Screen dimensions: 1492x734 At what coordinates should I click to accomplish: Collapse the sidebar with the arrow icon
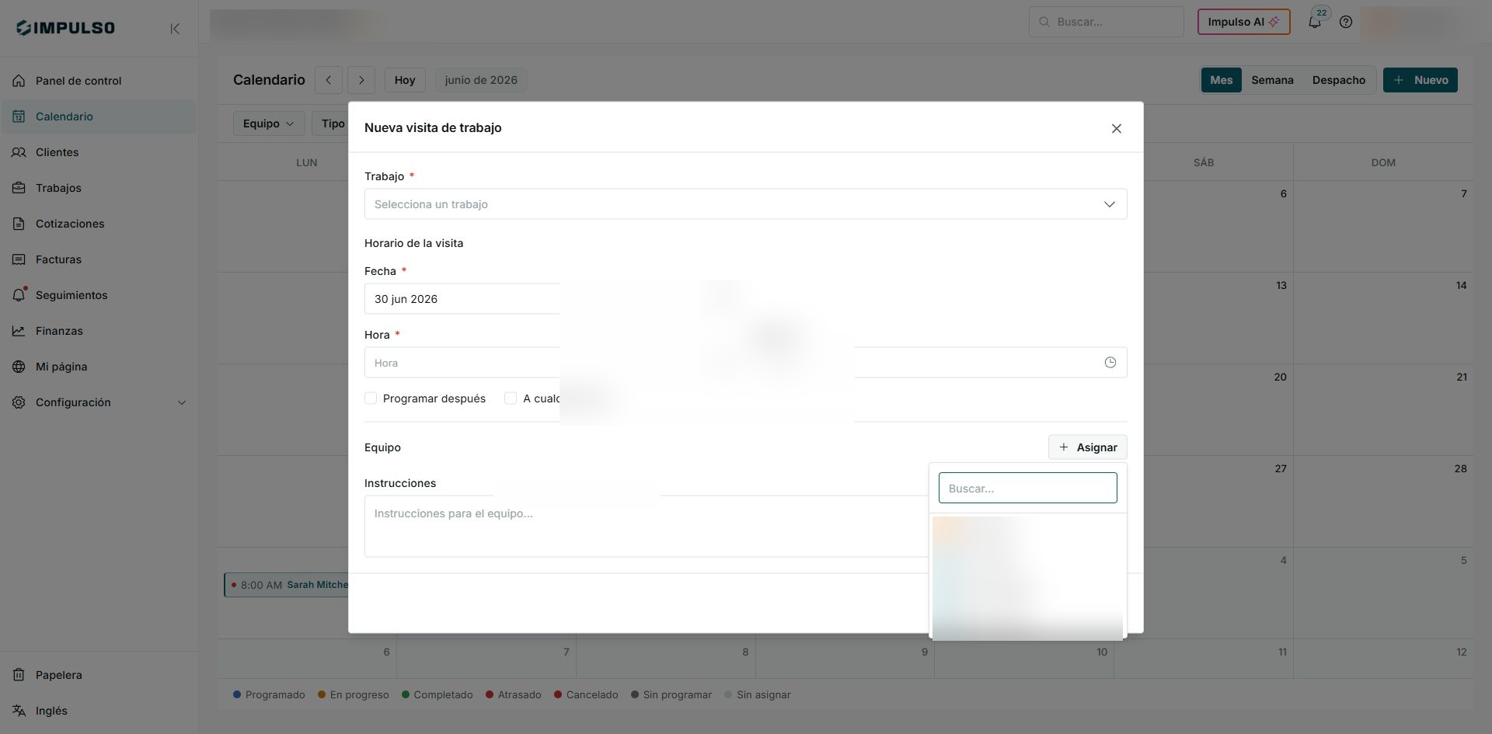175,29
